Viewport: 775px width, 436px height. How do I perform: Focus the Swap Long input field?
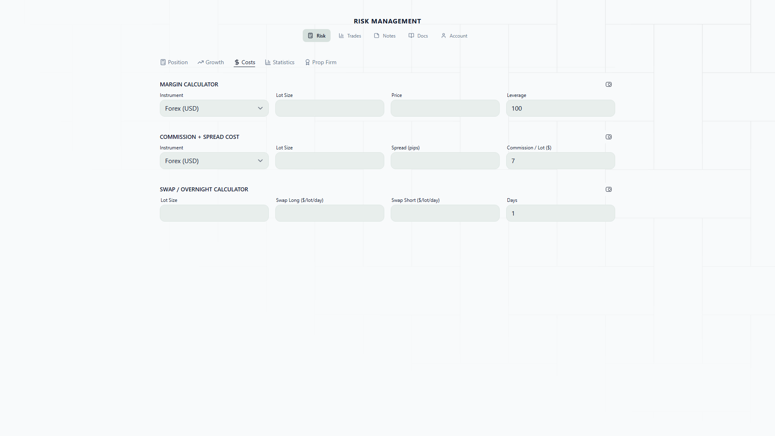click(329, 214)
